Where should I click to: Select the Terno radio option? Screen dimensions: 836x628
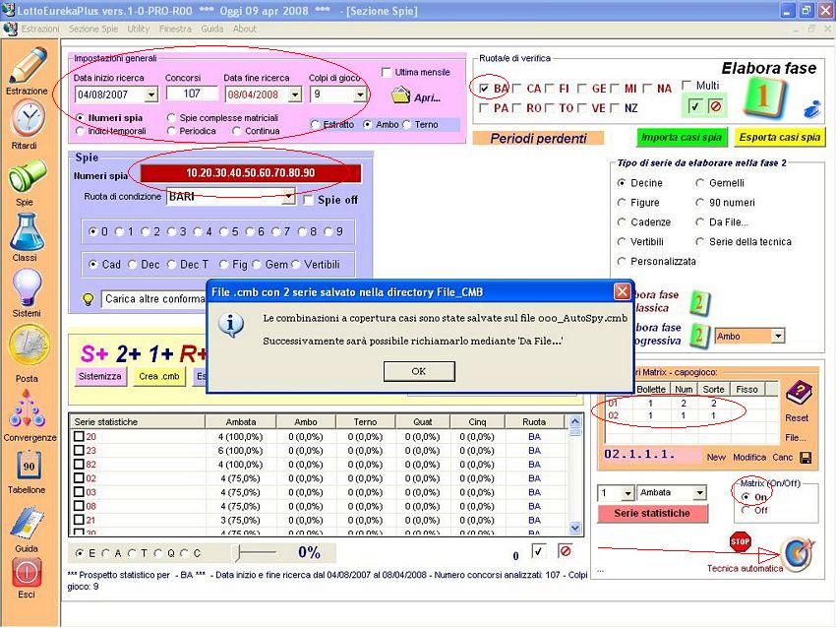[407, 124]
